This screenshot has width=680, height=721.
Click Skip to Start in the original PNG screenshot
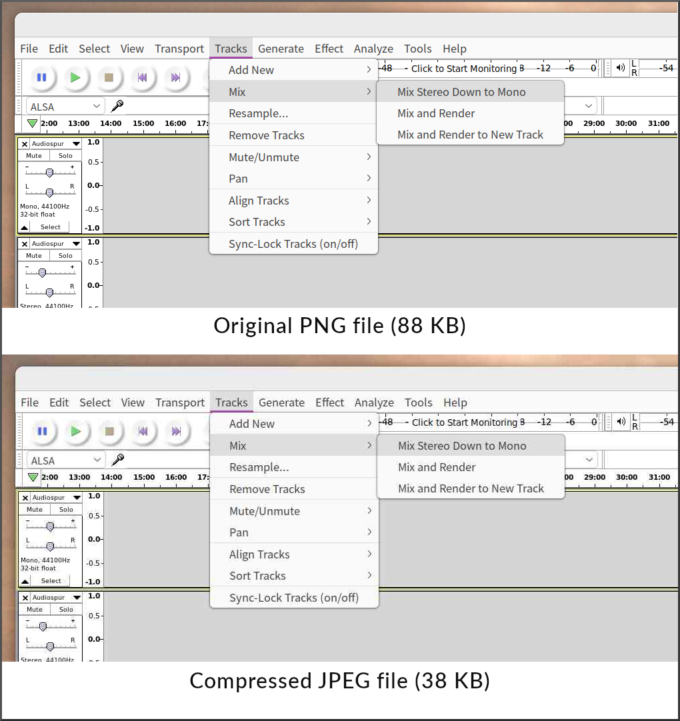(x=143, y=77)
